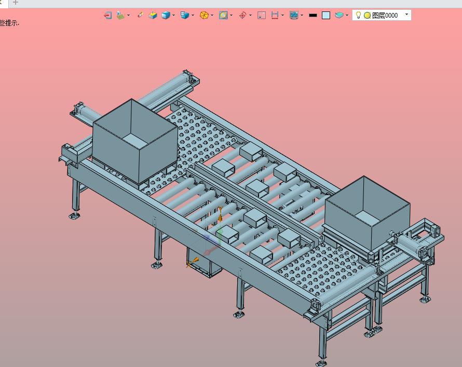This screenshot has width=462, height=367.
Task: Click the left hopper box in model
Action: click(135, 141)
